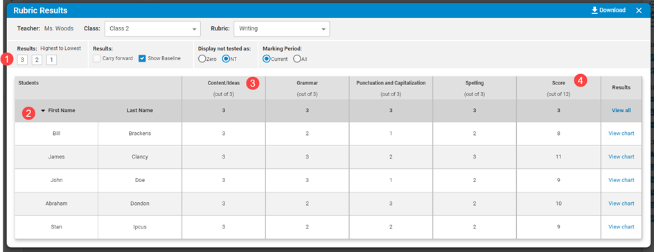Click the Content/Ideas column header
Screen dimensions: 654x252
coord(224,83)
